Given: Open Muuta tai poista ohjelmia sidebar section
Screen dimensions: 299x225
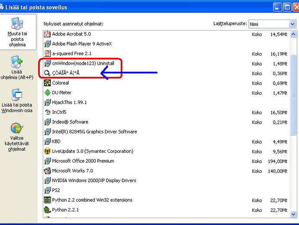Looking at the screenshot, I should [17, 32].
